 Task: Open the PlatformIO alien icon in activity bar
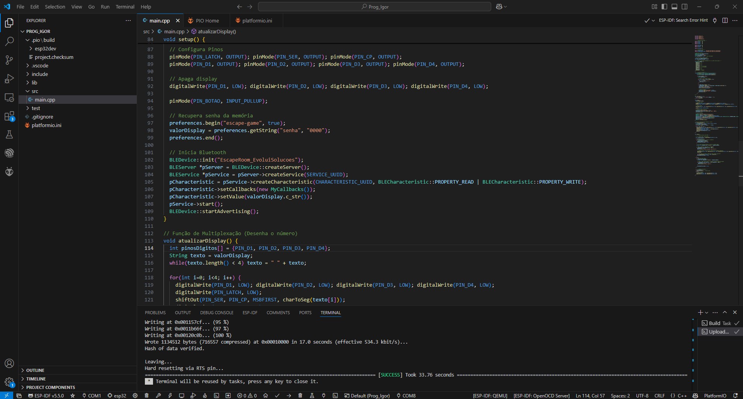(9, 172)
